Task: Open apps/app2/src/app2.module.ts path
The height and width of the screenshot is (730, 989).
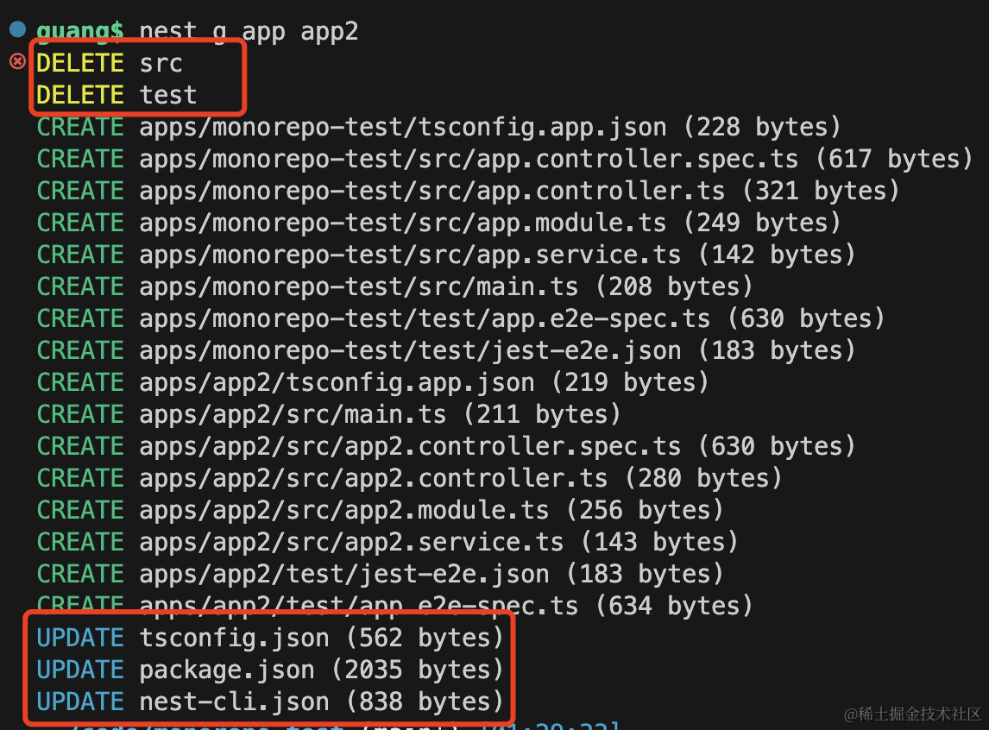Action: 343,510
